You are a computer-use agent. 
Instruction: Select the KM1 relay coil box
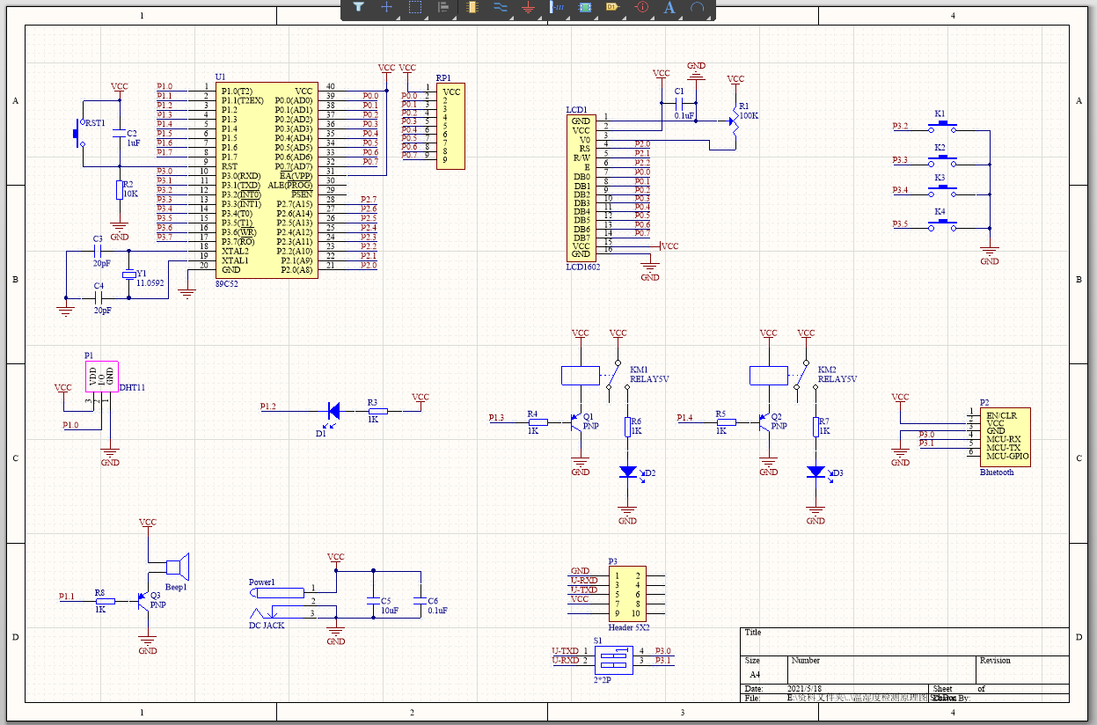coord(580,376)
